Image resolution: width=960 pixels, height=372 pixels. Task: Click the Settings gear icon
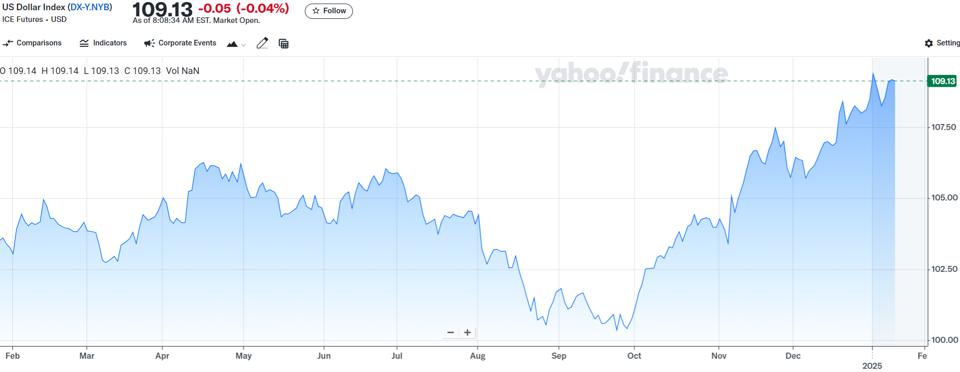(929, 43)
